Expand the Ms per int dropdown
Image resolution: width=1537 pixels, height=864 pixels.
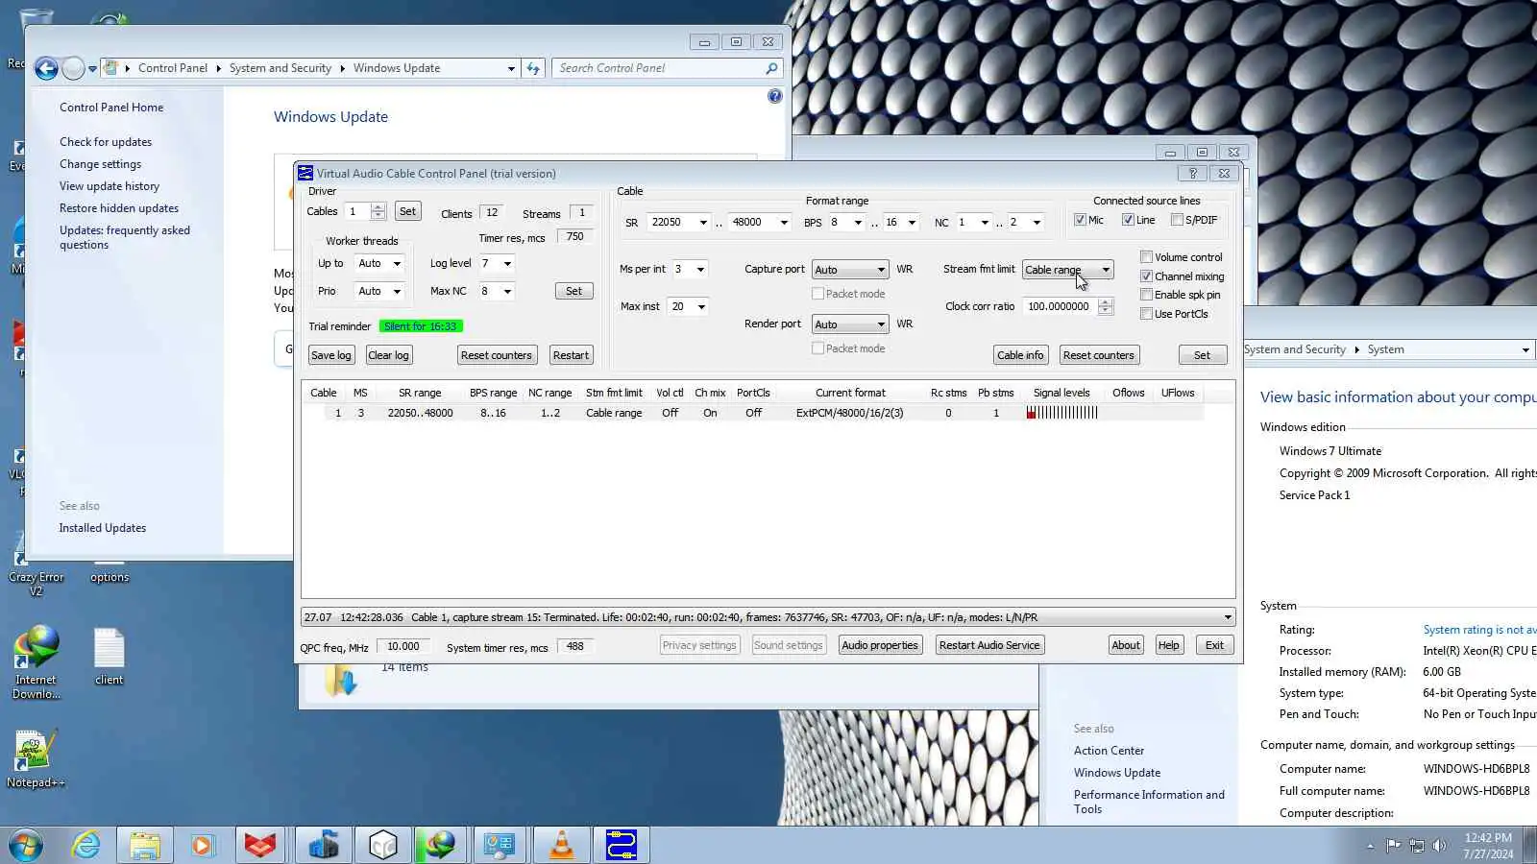point(700,270)
